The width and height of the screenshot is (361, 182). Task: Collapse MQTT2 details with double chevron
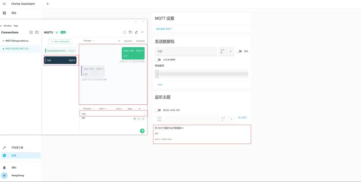56,32
